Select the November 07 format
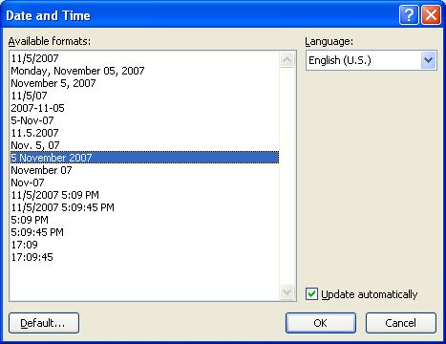The width and height of the screenshot is (446, 344). click(144, 170)
